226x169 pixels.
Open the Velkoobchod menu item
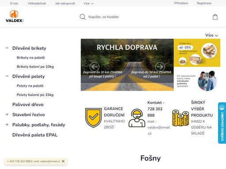click(x=37, y=3)
